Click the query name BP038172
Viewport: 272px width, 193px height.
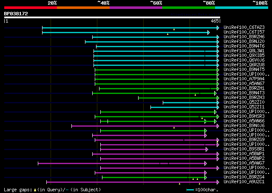pos(16,14)
